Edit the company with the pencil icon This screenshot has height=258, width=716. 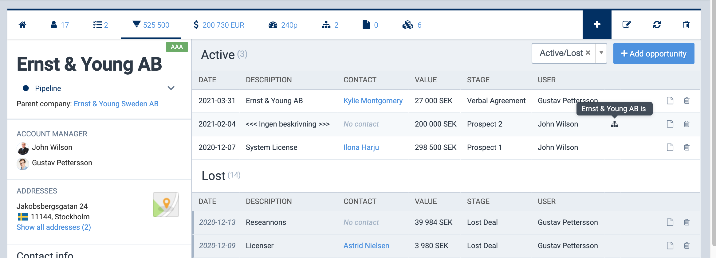coord(627,25)
